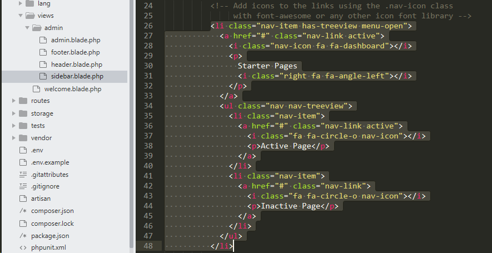The width and height of the screenshot is (492, 253).
Task: Click the admin folder icon
Action: 37,28
